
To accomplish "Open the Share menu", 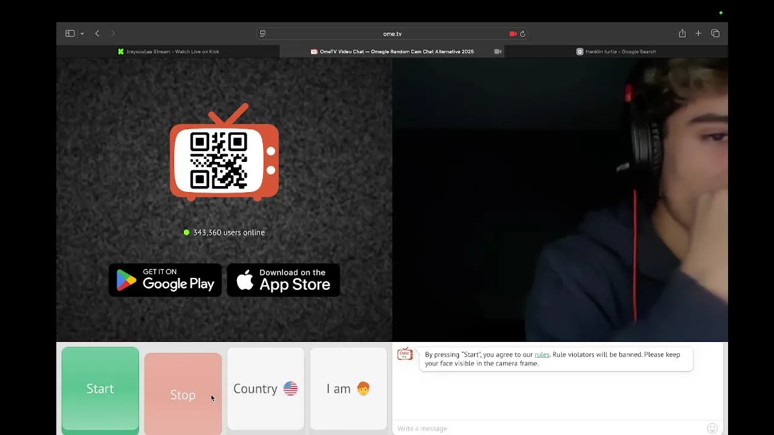I will (682, 34).
